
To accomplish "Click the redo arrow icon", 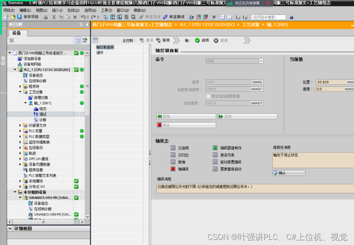I will [93, 17].
